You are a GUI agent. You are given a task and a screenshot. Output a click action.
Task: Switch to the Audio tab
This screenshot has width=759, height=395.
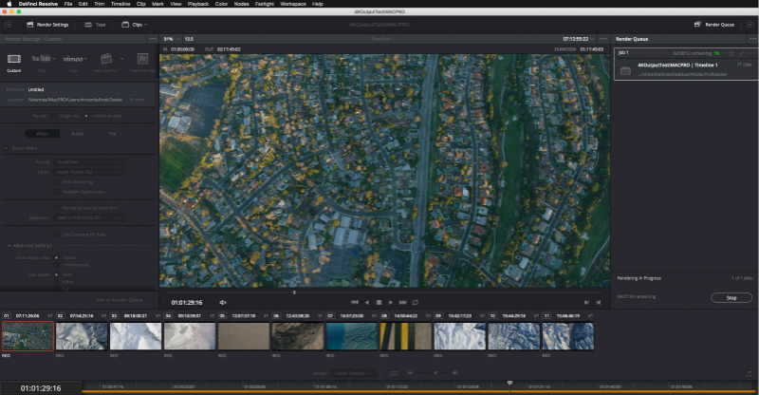(77, 134)
